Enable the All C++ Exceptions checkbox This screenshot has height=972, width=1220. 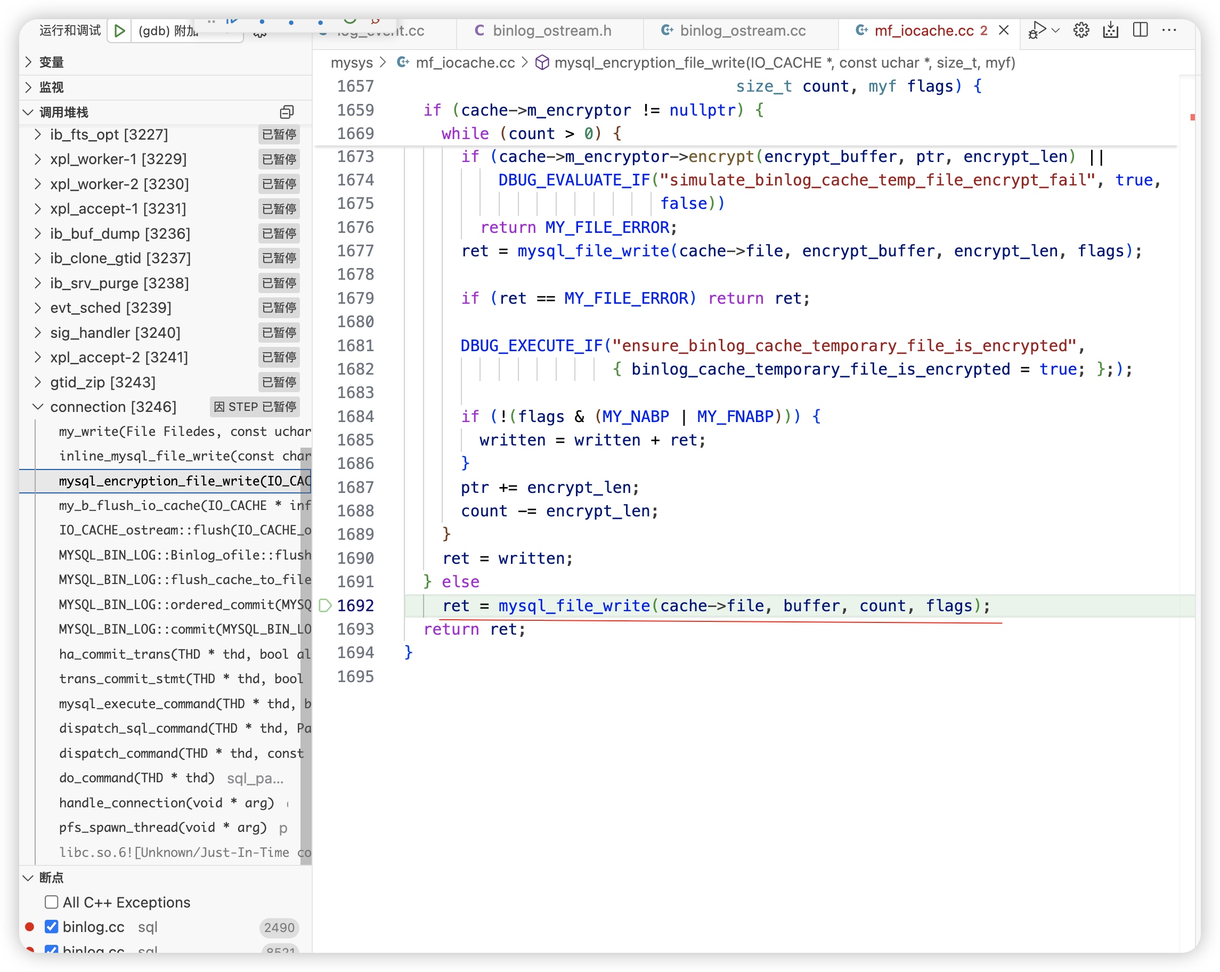point(52,902)
